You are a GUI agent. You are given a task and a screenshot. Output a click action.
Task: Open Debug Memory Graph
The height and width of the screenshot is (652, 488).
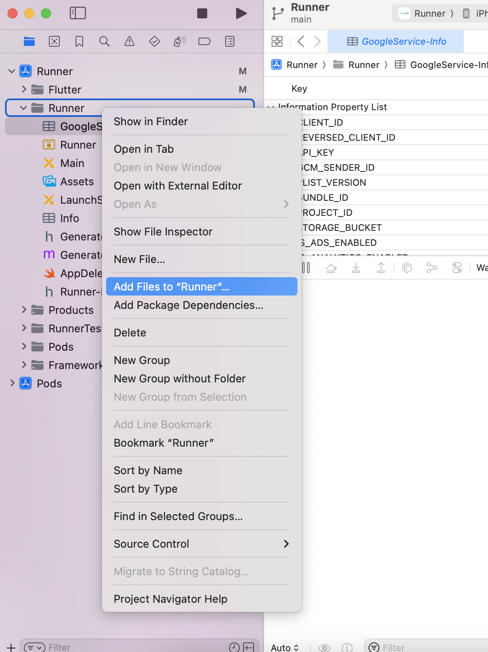[432, 268]
